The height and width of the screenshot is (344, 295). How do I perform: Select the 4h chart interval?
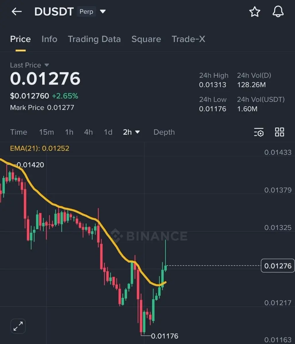point(88,132)
